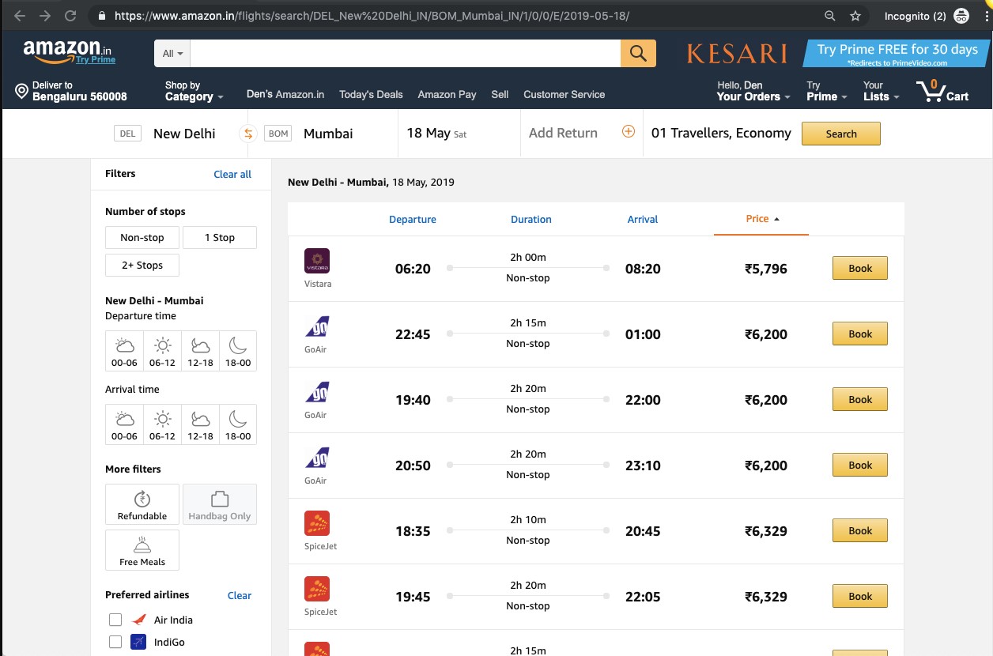
Task: Click the plus icon to add return
Action: (x=629, y=132)
